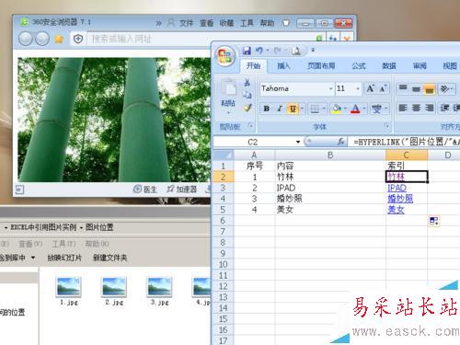This screenshot has height=345, width=460.
Task: Open the clipboard (剪贴板) dialog launcher
Action: 251,126
